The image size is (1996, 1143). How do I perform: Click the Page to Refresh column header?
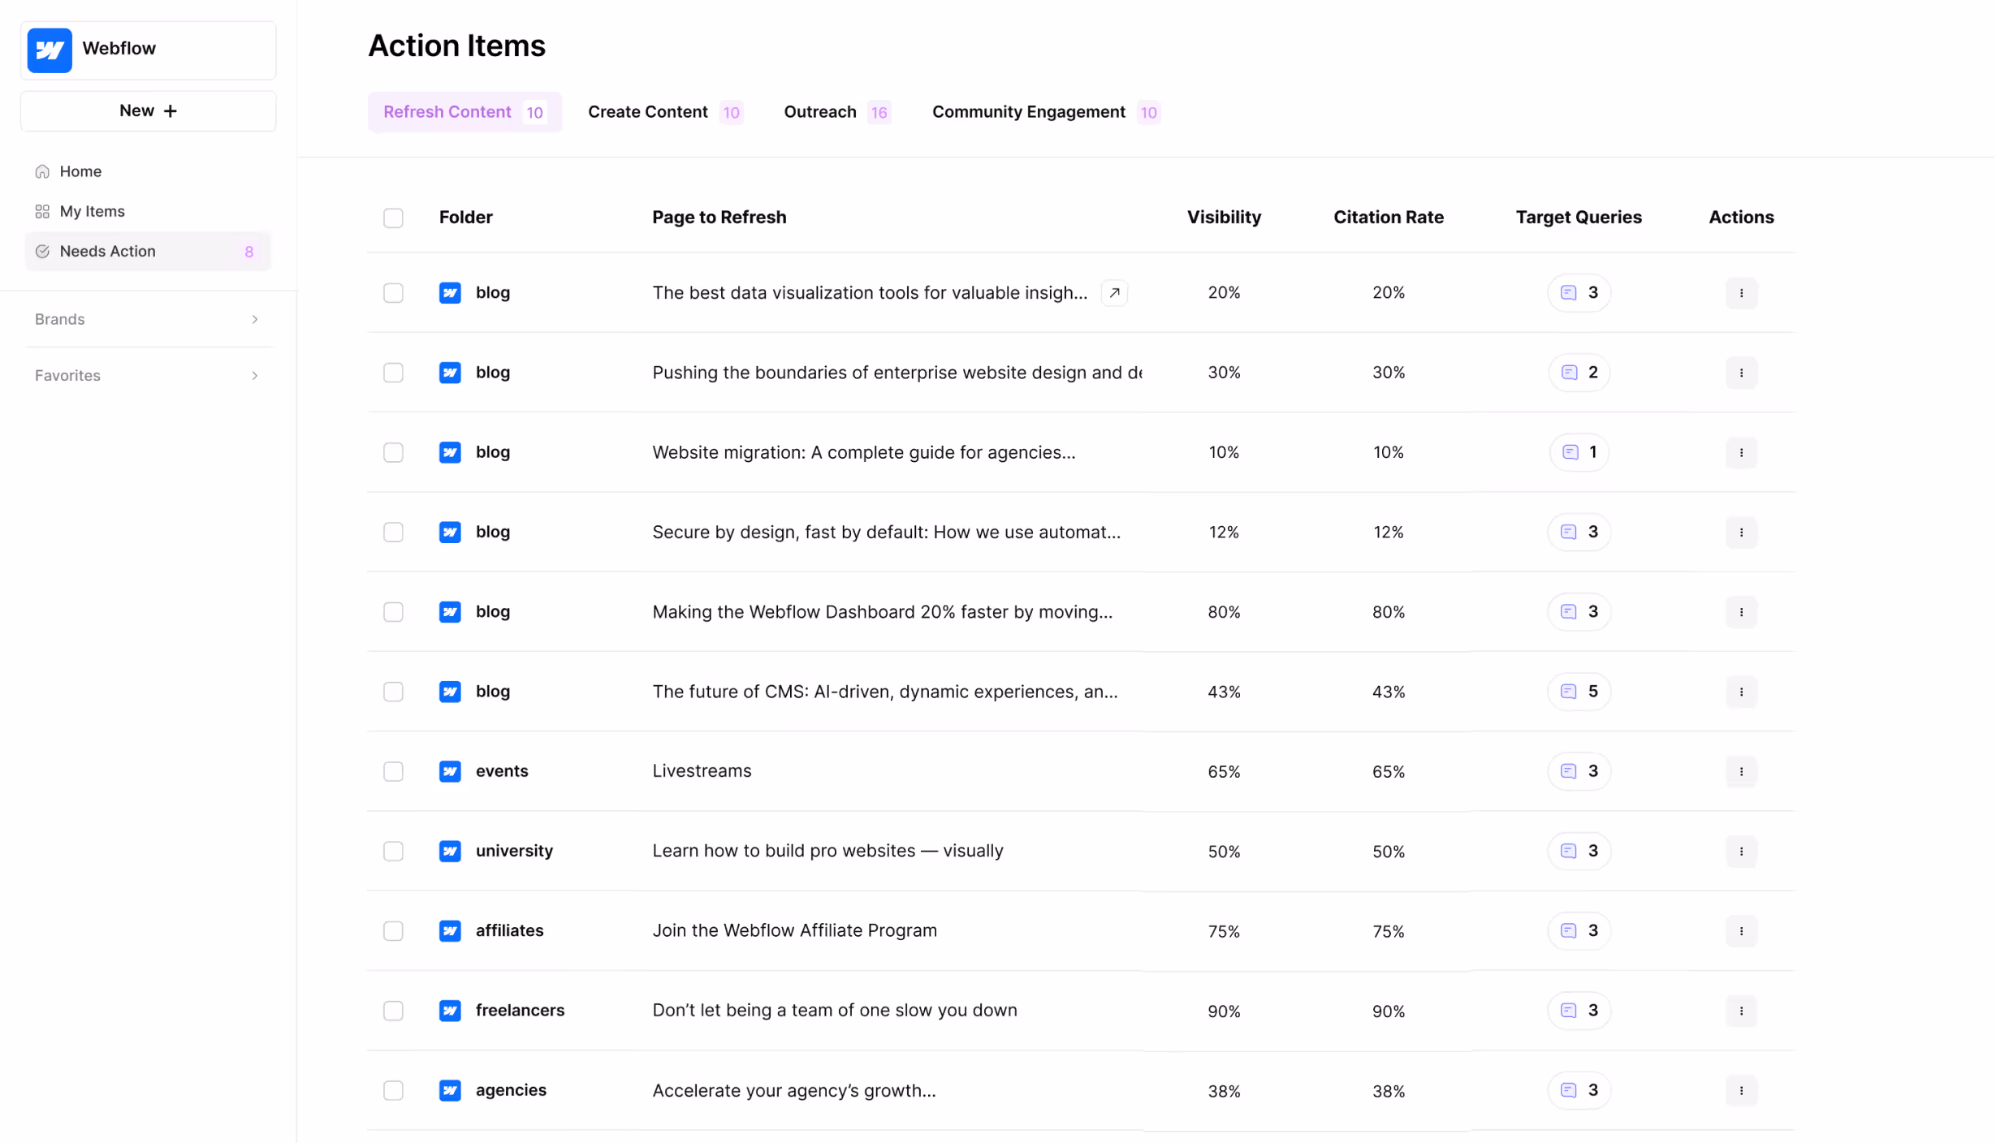719,218
